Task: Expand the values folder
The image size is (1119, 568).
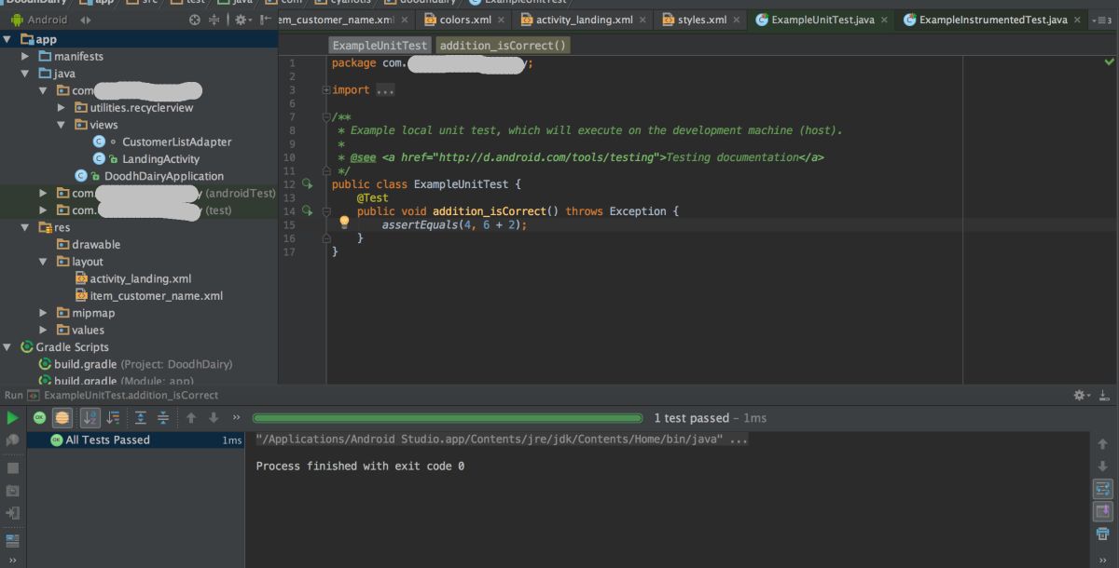Action: tap(43, 330)
